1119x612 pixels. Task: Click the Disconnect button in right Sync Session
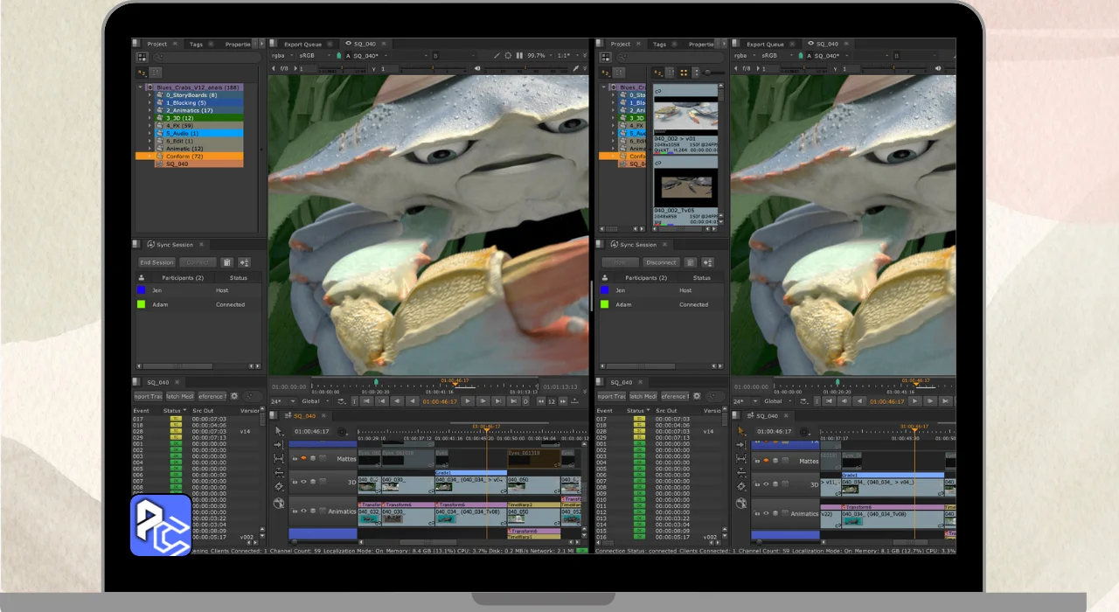(x=661, y=262)
